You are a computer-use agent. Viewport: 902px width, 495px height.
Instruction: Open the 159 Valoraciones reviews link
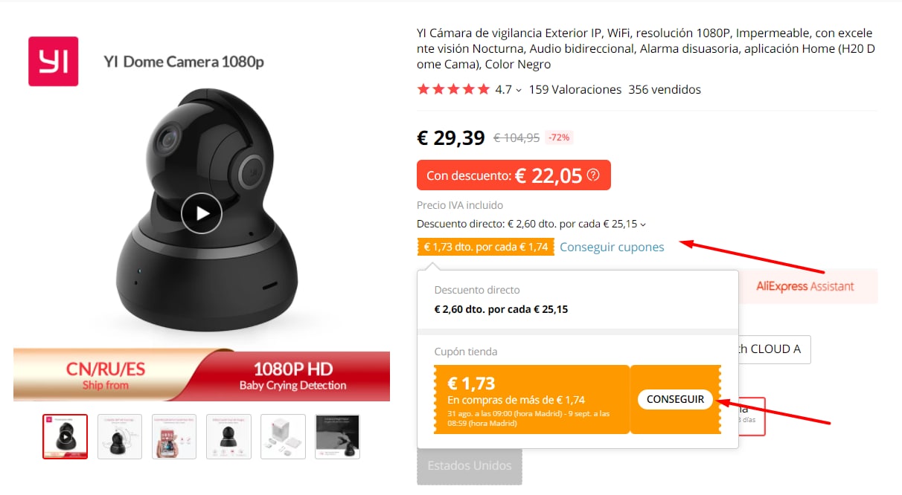pos(575,90)
